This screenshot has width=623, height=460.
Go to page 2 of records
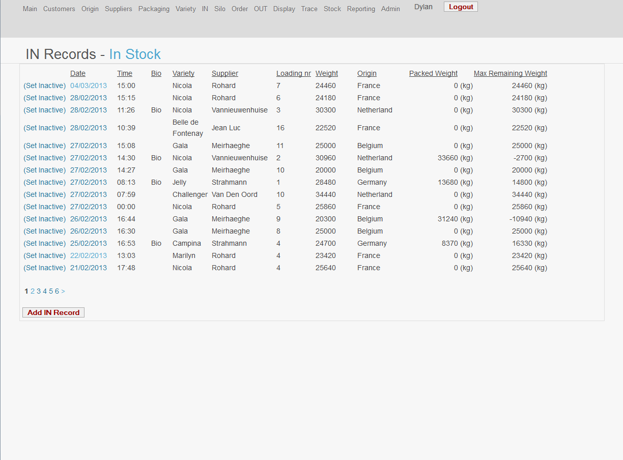click(x=33, y=291)
